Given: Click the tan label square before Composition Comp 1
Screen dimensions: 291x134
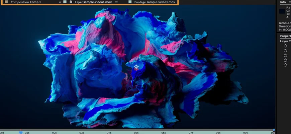Looking at the screenshot, I should (x=6, y=2).
